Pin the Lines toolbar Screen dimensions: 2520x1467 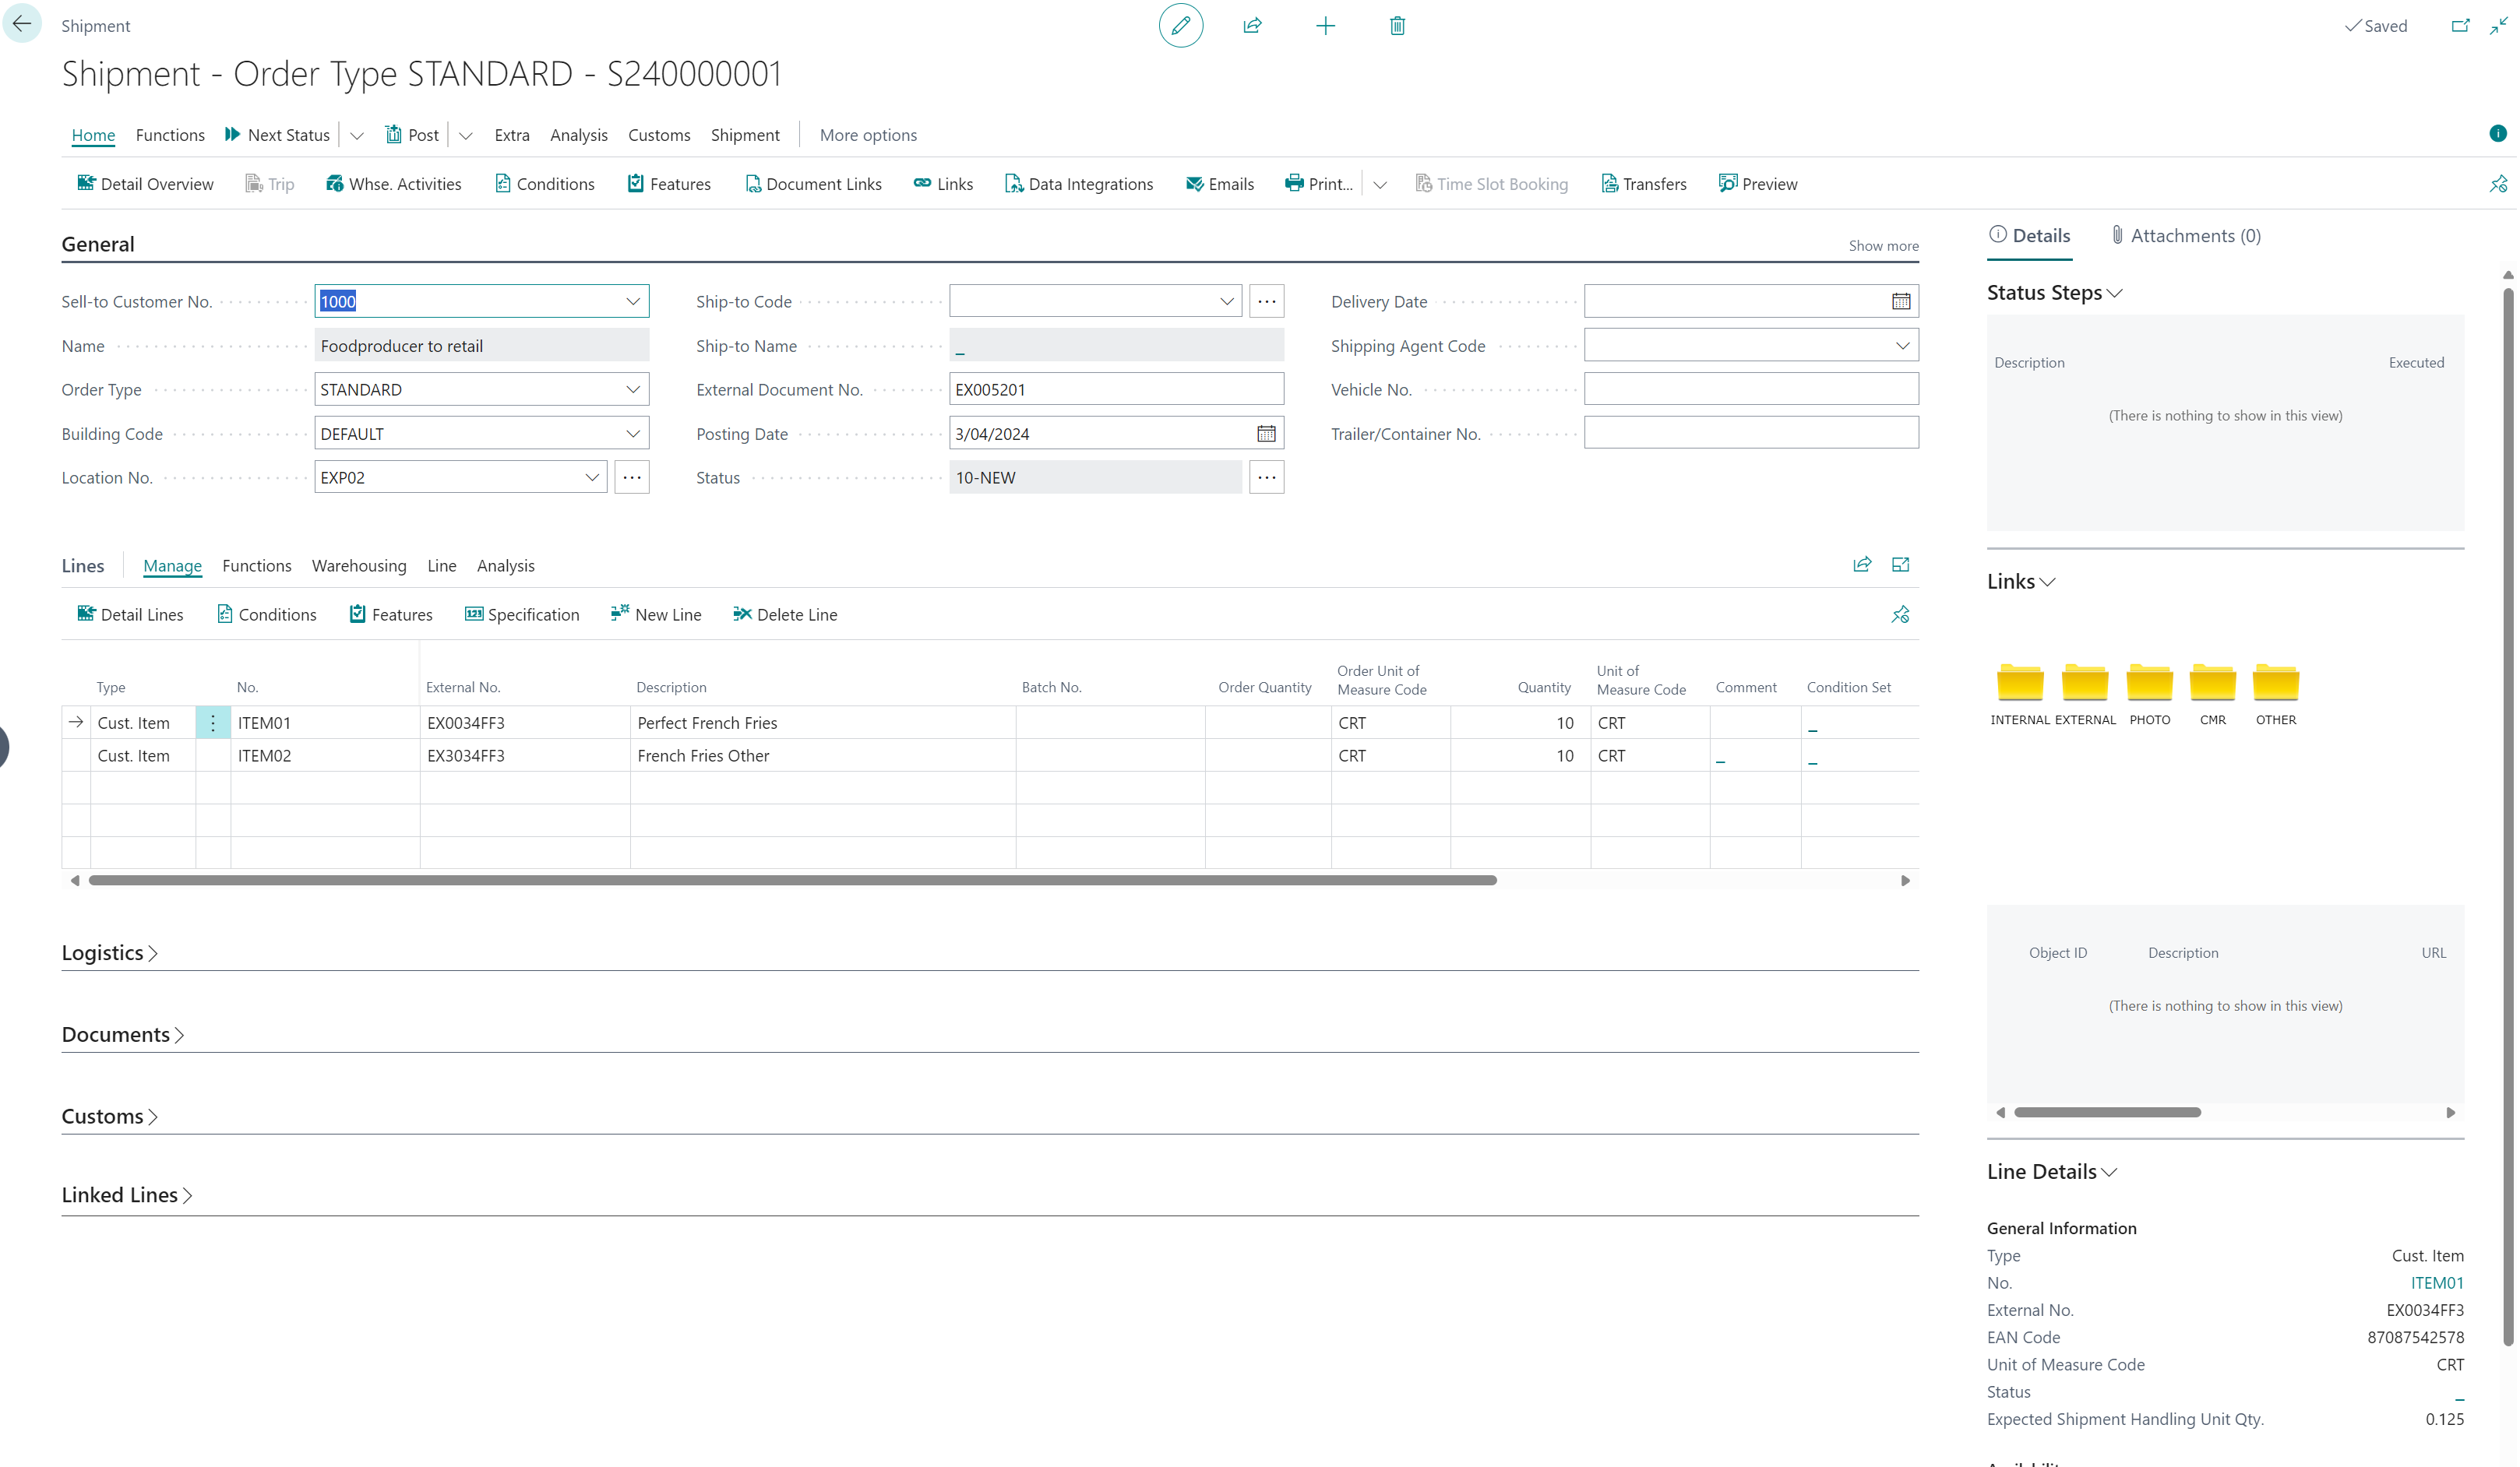(x=1899, y=614)
